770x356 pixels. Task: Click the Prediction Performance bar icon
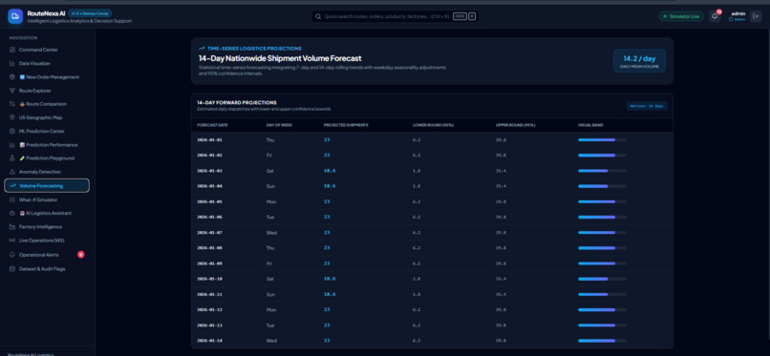coord(12,145)
